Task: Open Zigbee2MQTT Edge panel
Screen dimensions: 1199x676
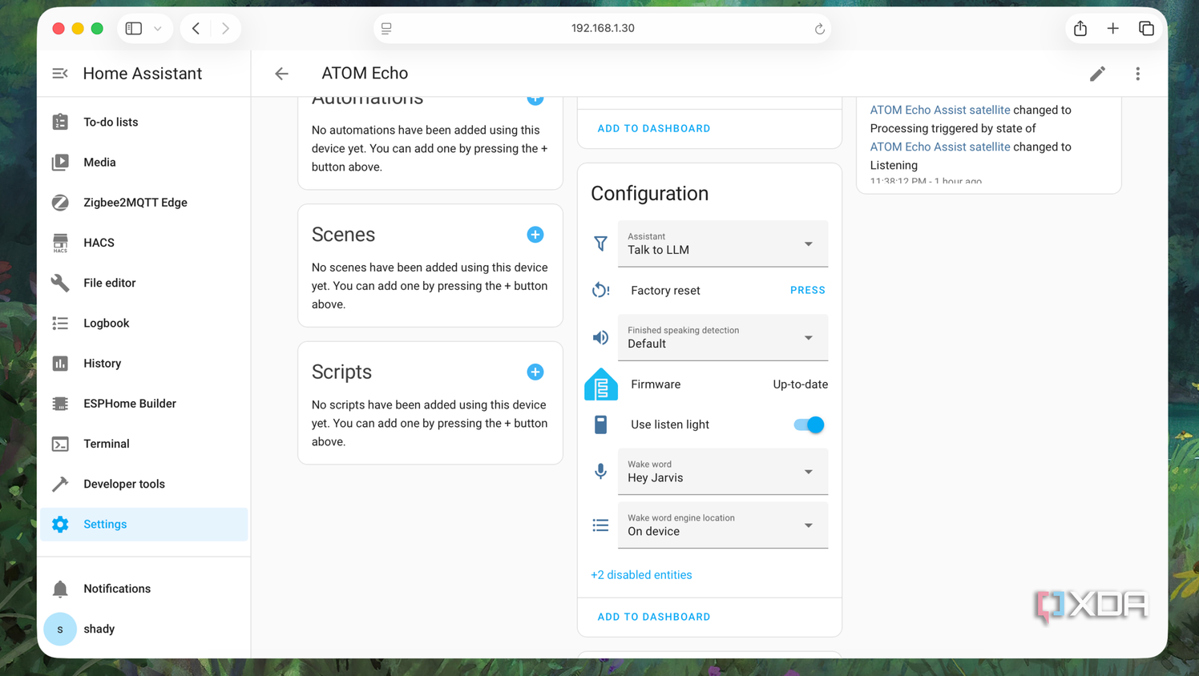Action: (x=144, y=203)
